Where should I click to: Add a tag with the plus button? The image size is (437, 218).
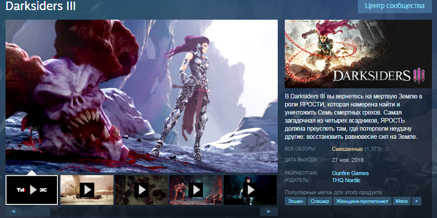416,201
